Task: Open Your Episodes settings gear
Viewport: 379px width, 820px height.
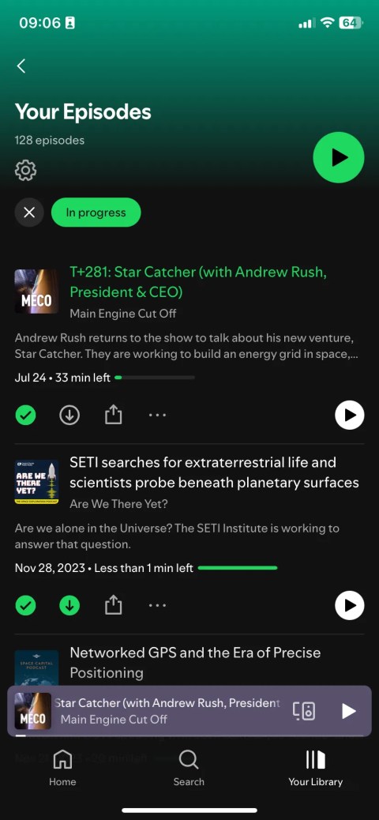Action: (x=25, y=171)
